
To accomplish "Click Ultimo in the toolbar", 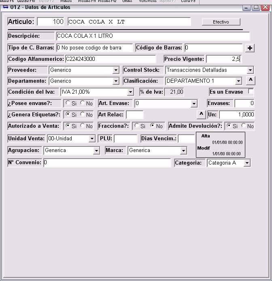I will 127,1.
